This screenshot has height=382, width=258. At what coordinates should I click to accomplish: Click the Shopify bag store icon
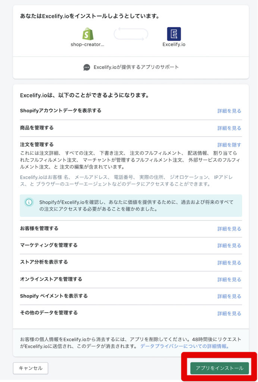(x=87, y=34)
